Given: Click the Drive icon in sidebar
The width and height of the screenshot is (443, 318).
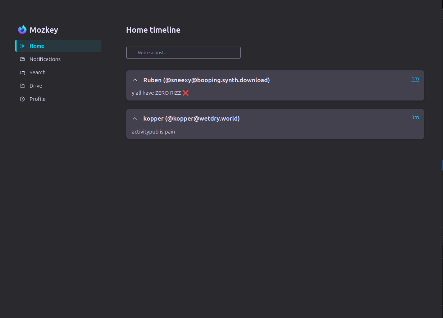Looking at the screenshot, I should tap(22, 86).
